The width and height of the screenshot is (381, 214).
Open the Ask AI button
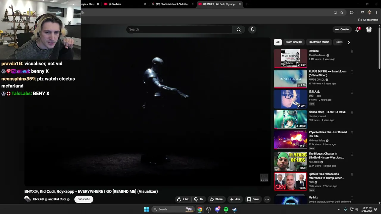[235, 199]
